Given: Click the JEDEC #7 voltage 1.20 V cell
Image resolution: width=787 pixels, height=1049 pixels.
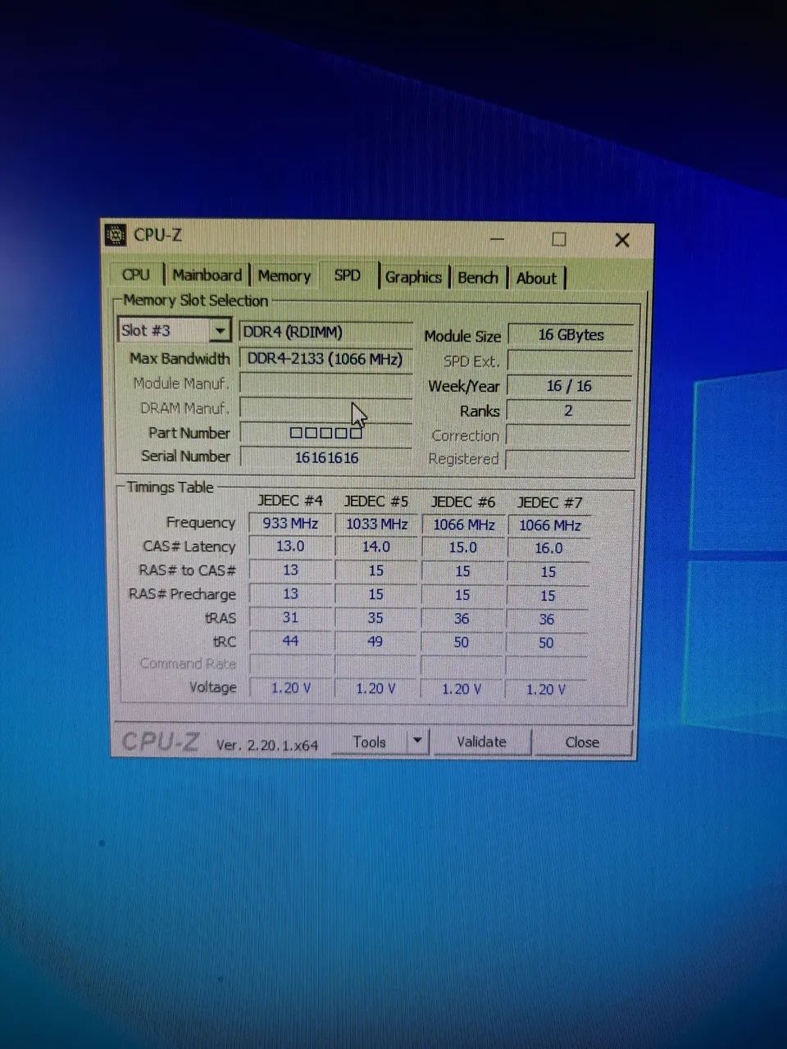Looking at the screenshot, I should point(546,690).
